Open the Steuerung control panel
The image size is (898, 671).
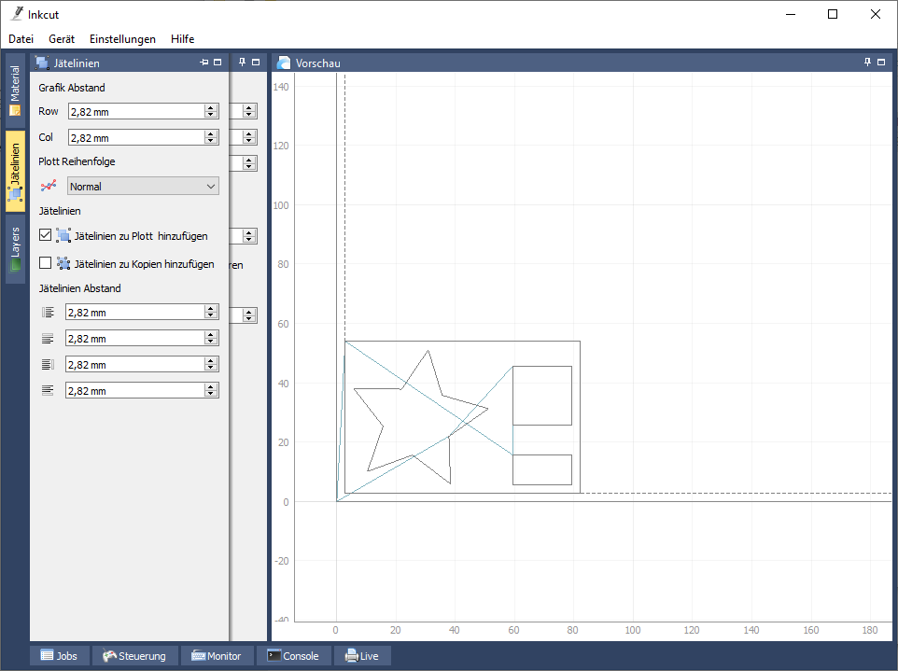(134, 656)
